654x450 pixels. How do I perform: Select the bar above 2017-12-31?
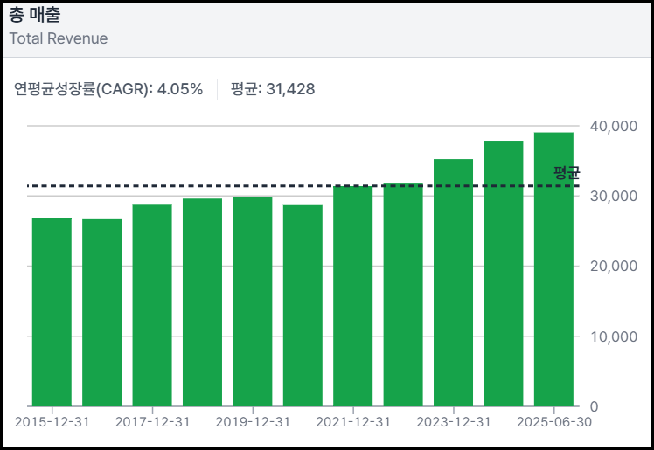152,305
